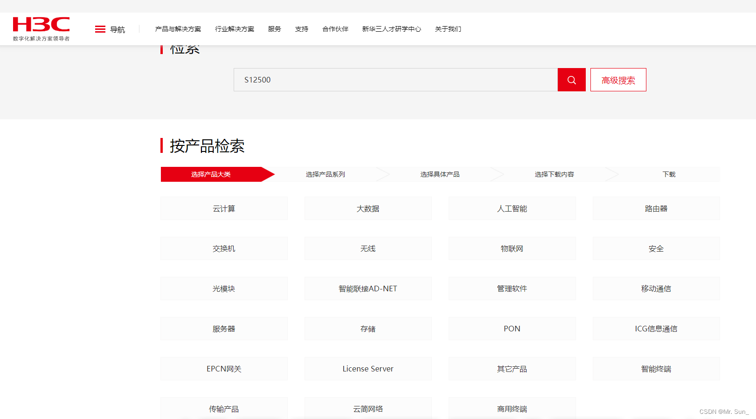Viewport: 756px width, 419px height.
Task: Choose the 传输产品 category
Action: tap(224, 408)
